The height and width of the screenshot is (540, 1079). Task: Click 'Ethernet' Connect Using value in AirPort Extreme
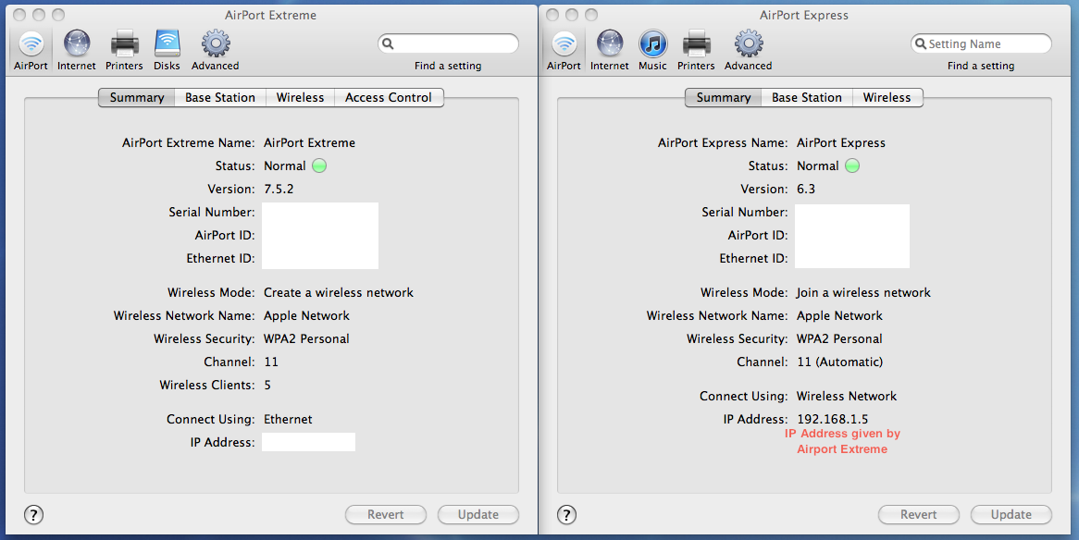(288, 419)
